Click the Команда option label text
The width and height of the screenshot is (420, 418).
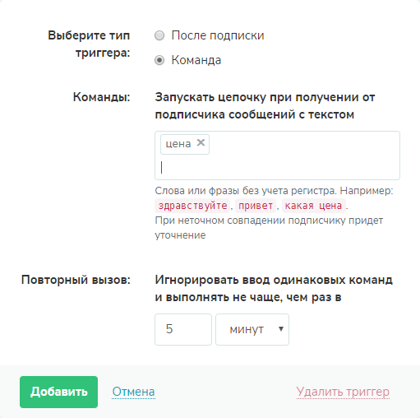point(196,60)
